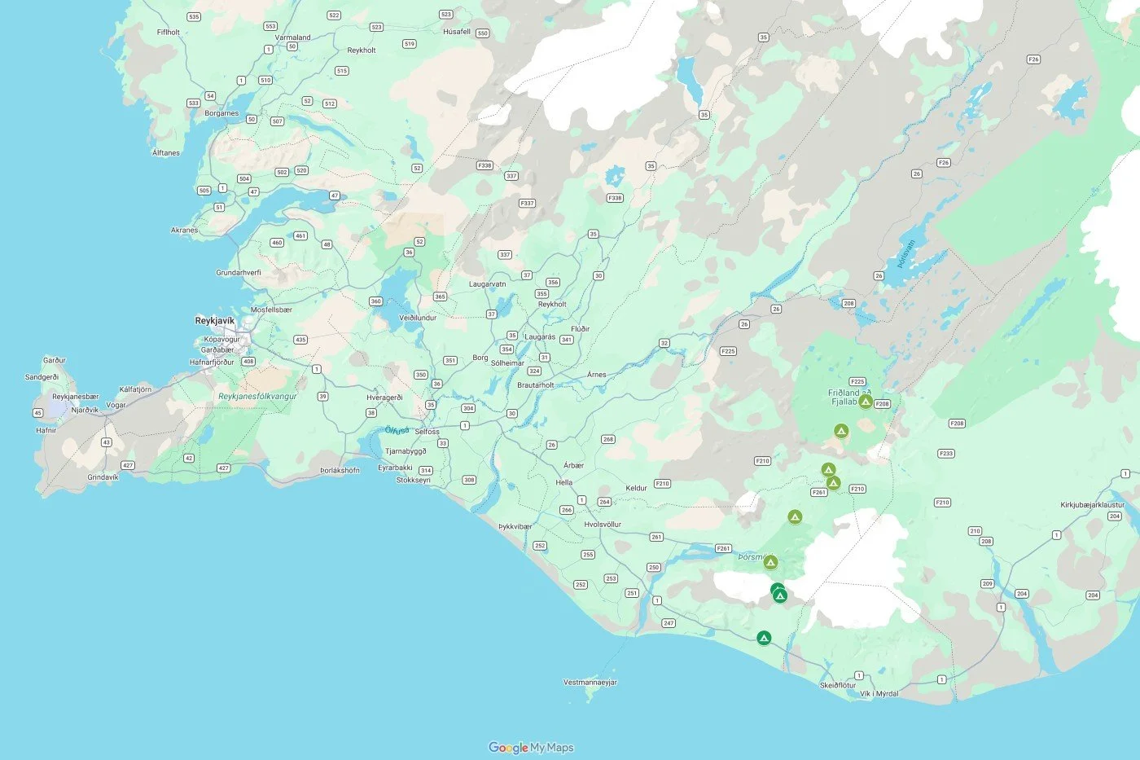Click the Hafnir label

46,430
